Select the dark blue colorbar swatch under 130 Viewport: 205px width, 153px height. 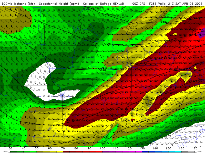(x=145, y=152)
